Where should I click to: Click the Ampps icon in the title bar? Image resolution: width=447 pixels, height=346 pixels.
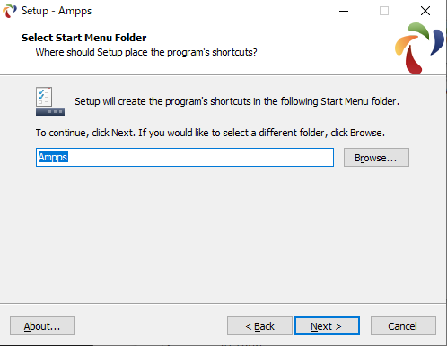10,11
